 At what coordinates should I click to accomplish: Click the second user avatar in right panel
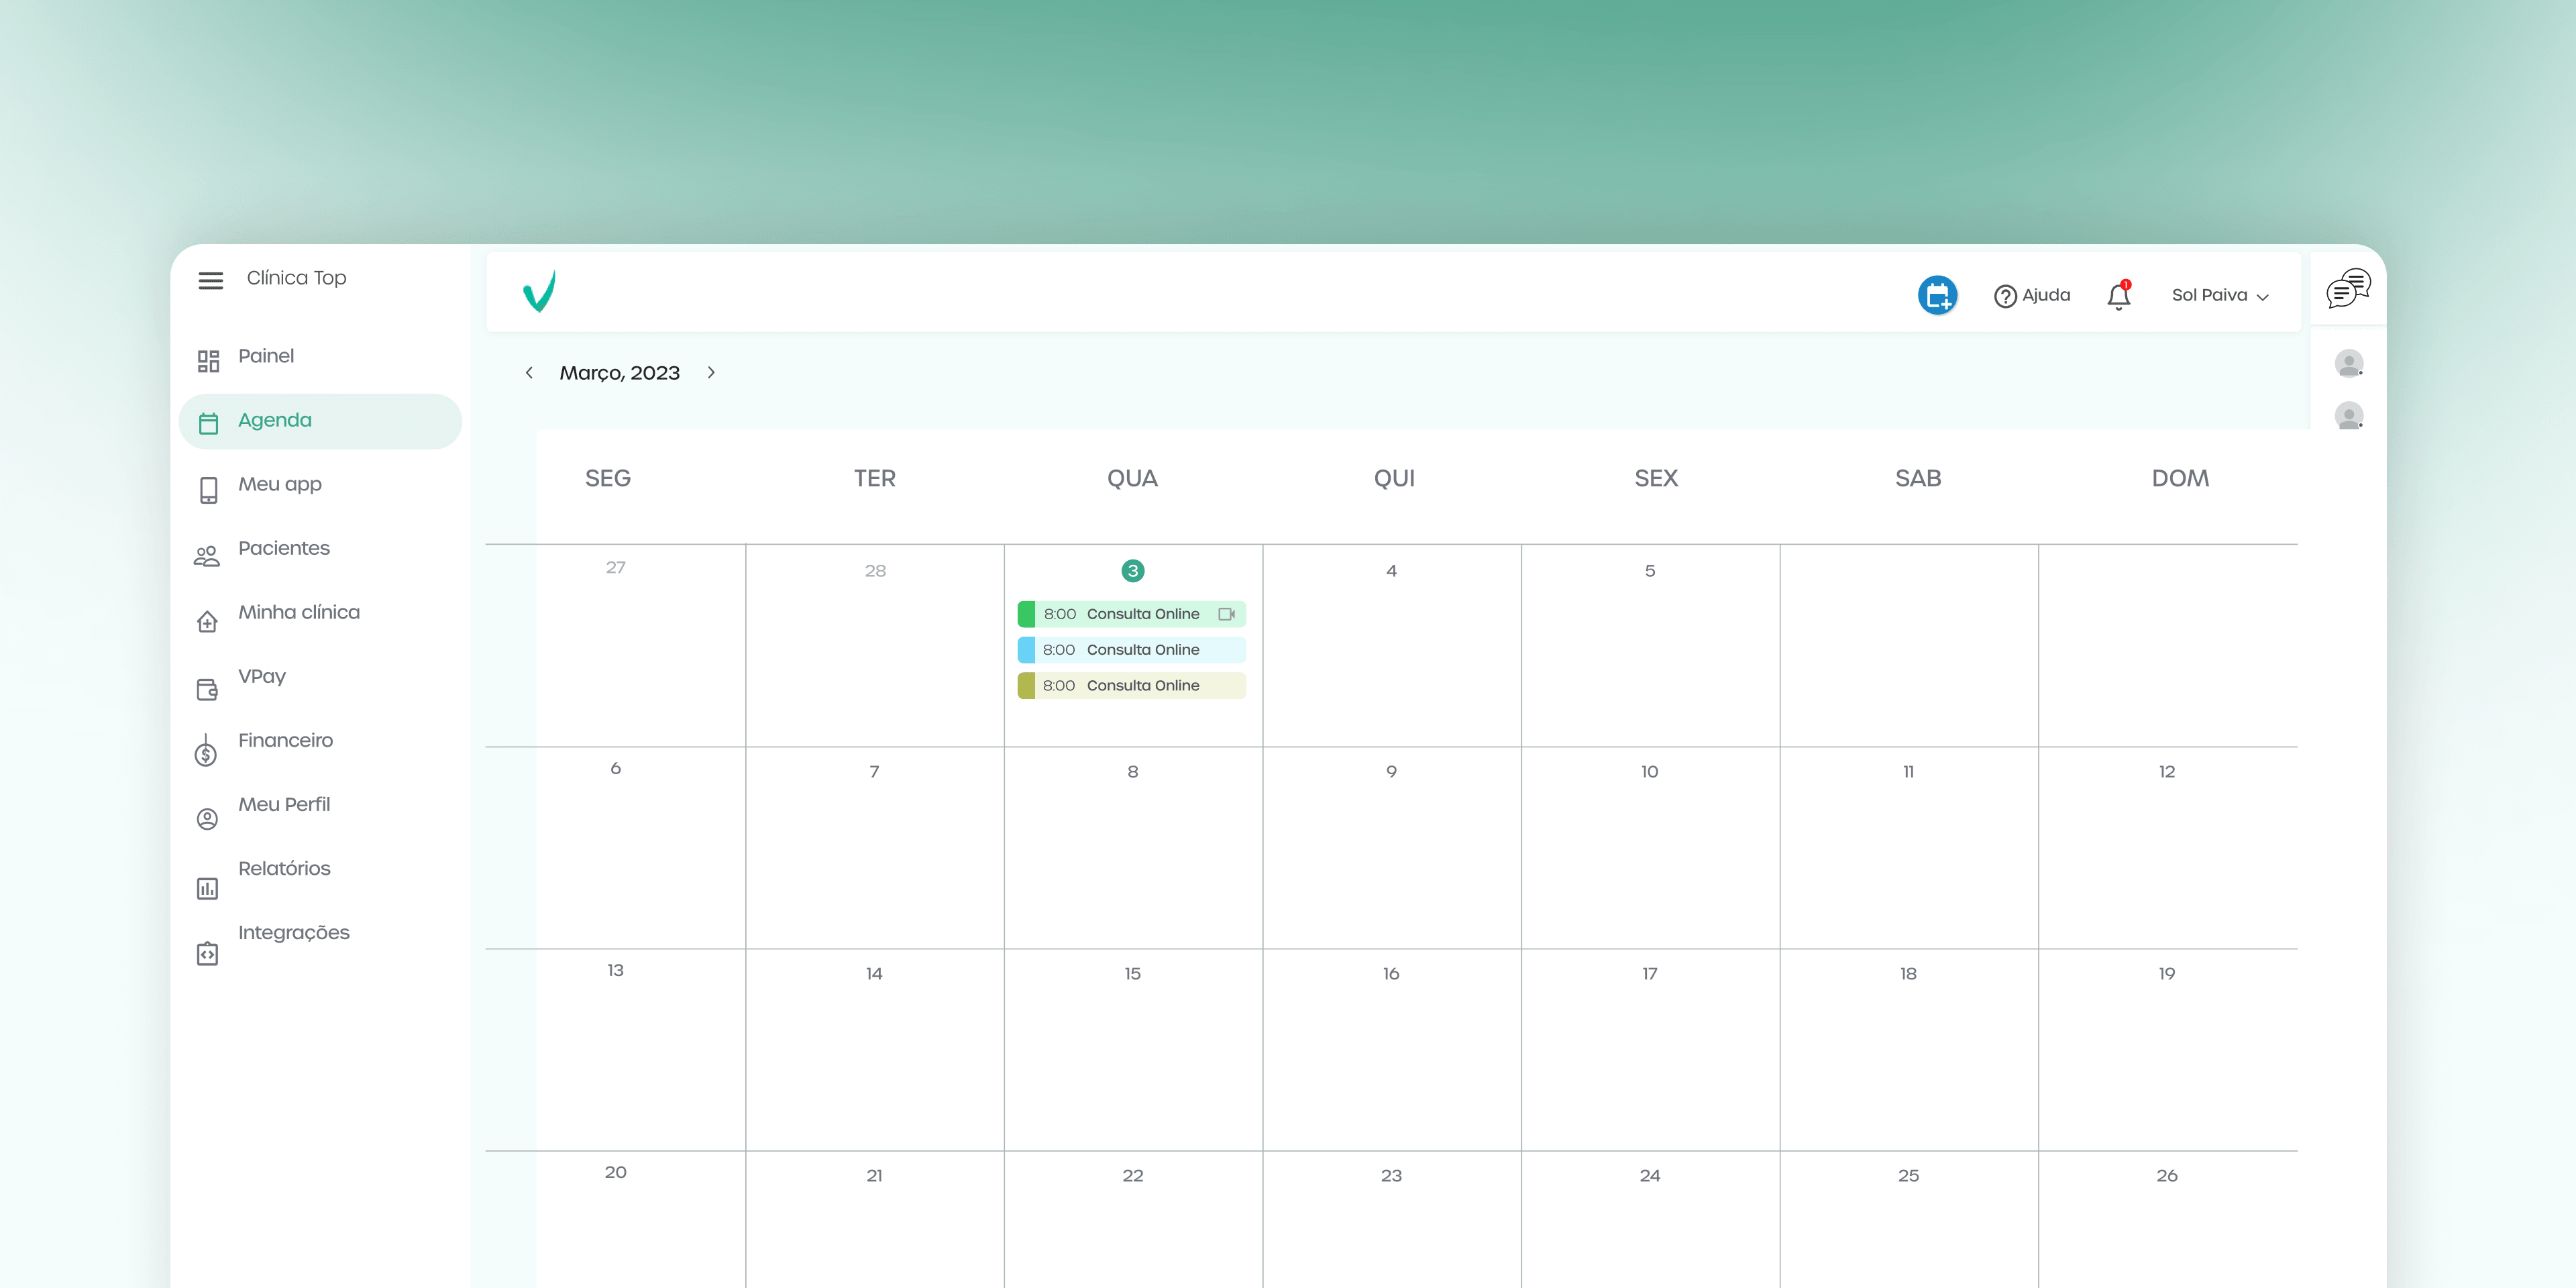point(2348,415)
